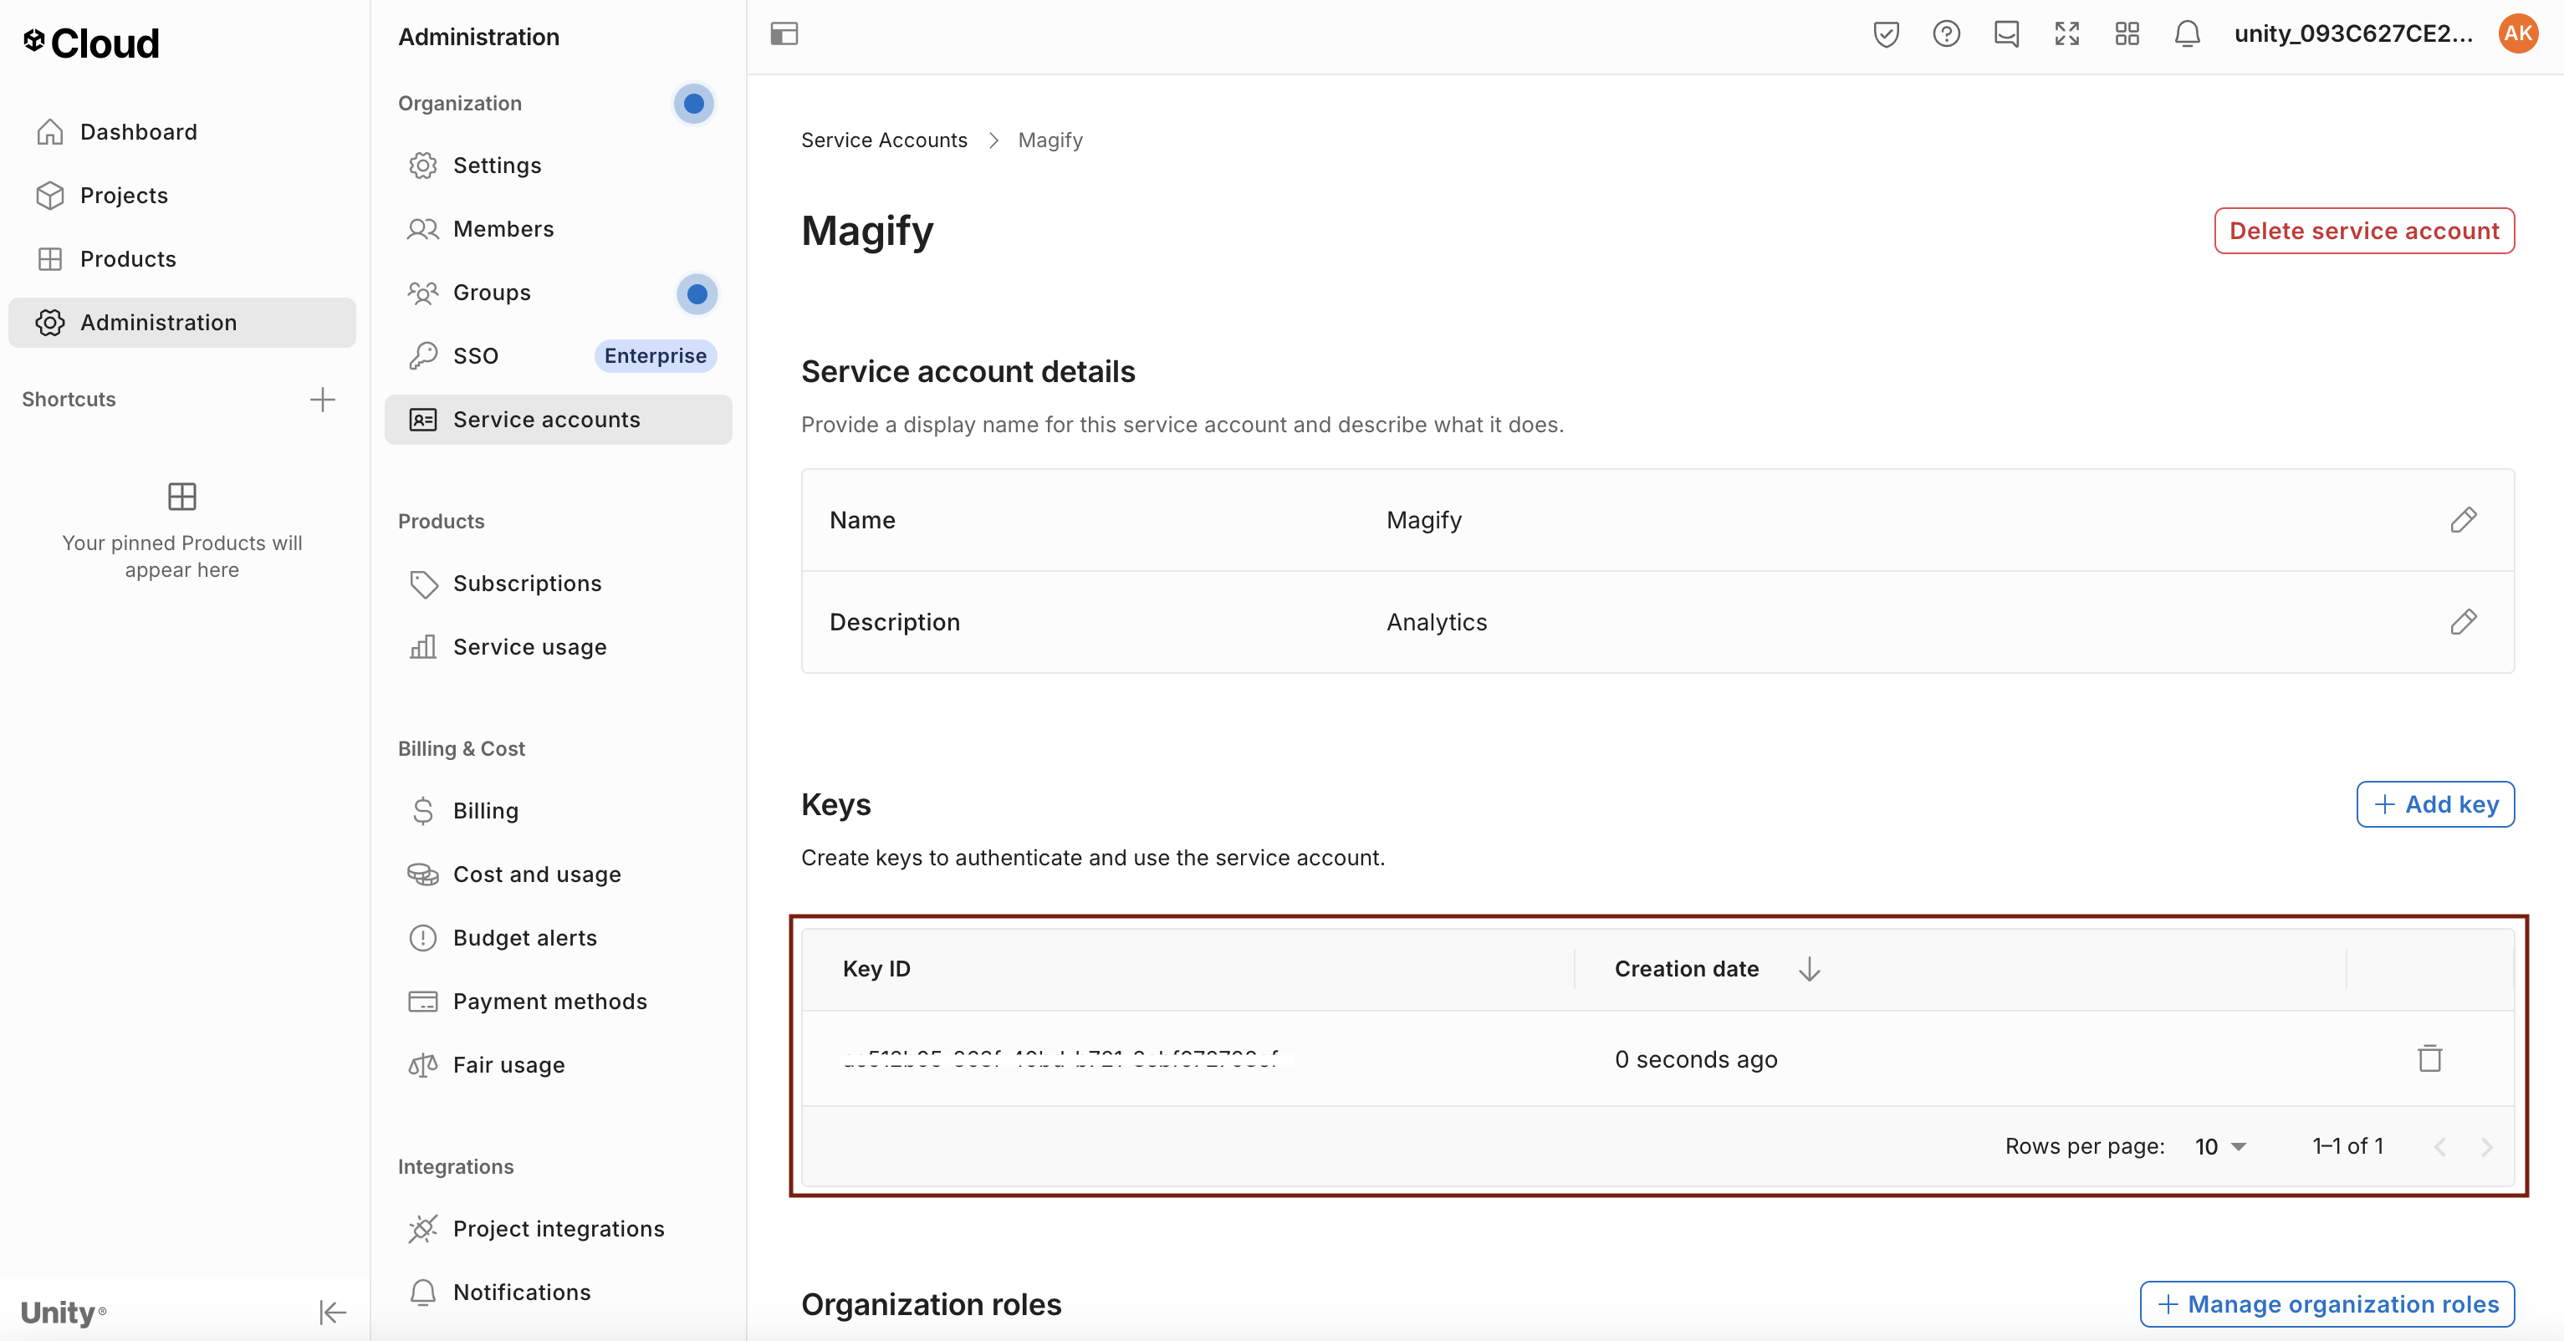Screen dimensions: 2564x1341
Task: Click the Add key button
Action: point(2435,803)
